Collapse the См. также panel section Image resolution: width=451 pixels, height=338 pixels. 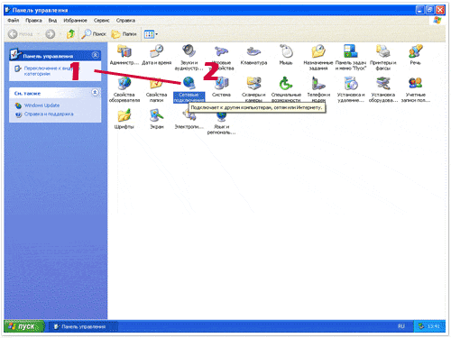(x=95, y=93)
